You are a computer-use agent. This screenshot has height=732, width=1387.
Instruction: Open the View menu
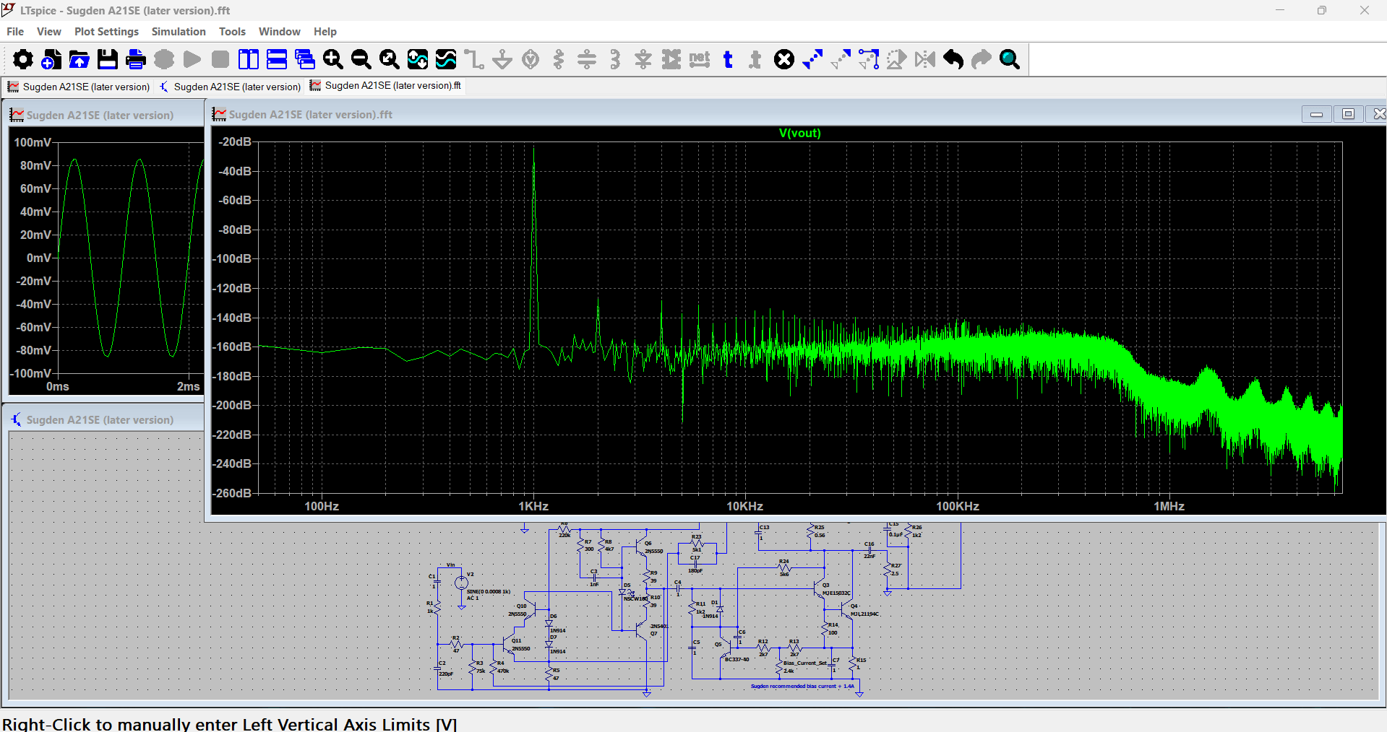point(49,32)
